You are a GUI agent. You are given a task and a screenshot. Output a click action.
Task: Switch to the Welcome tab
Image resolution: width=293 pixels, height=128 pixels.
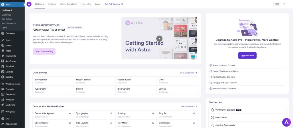(x=39, y=4)
